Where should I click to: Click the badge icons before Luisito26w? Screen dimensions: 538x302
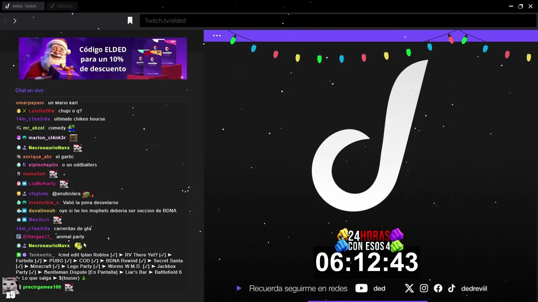coord(21,111)
